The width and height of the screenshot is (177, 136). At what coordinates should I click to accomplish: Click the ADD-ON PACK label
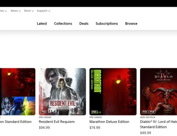pyautogui.click(x=148, y=117)
